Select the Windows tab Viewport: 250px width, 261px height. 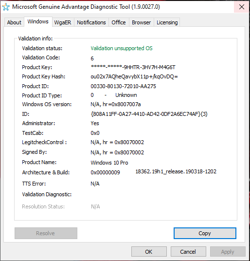pos(38,21)
